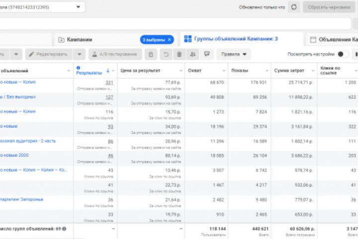358x239 pixels.
Task: Open the Показы column menu arrow
Action: coord(267,71)
